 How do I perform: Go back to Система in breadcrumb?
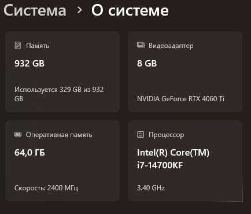click(x=35, y=10)
